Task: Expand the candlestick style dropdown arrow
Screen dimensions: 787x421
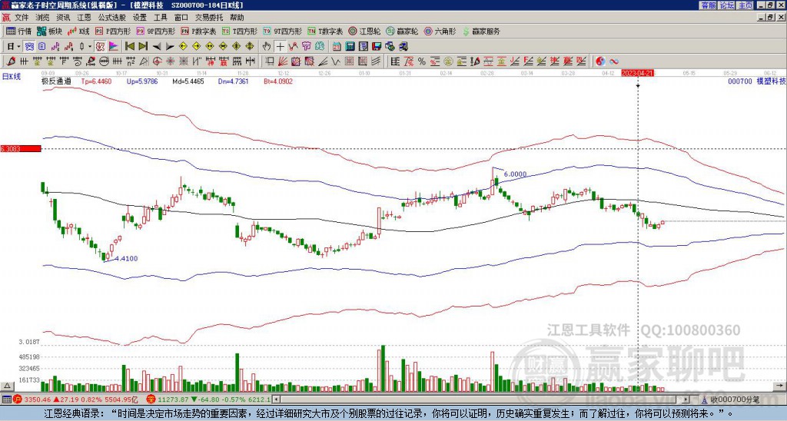Action: 90,47
